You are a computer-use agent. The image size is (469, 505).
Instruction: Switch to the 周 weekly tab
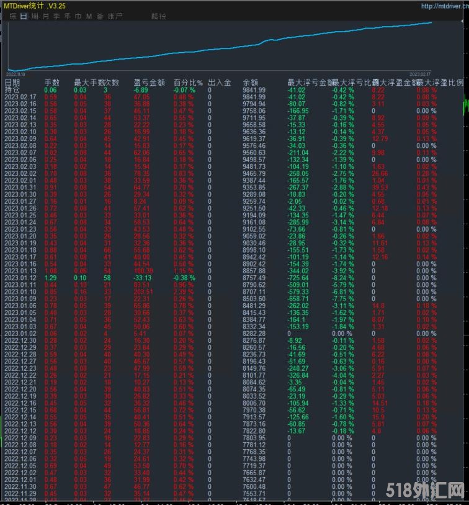[x=35, y=16]
